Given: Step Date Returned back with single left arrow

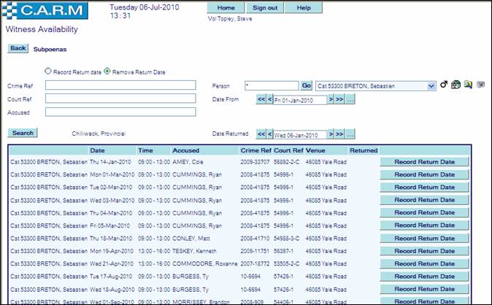Looking at the screenshot, I should (270, 135).
